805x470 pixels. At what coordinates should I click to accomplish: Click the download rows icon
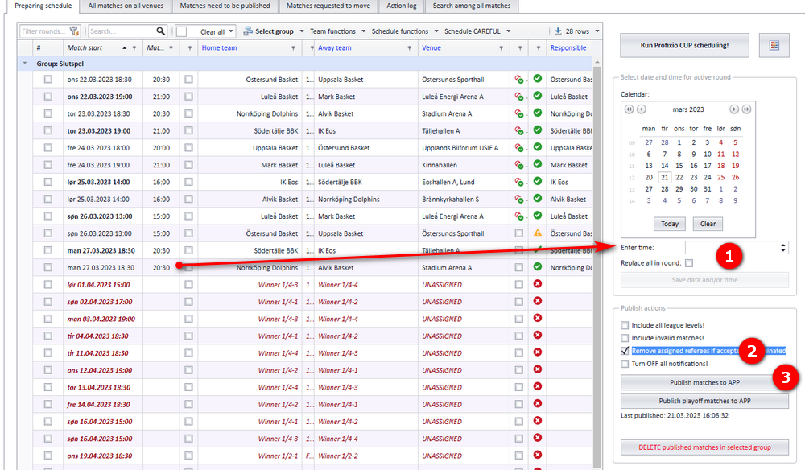(x=558, y=31)
